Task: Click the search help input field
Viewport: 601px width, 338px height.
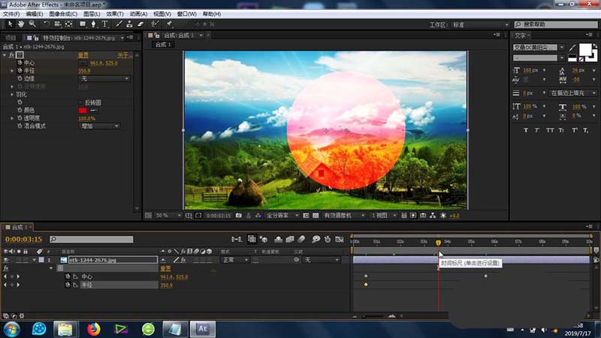Action: click(x=556, y=24)
